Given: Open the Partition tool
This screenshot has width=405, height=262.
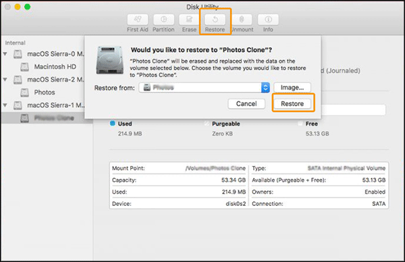Looking at the screenshot, I should coord(163,20).
